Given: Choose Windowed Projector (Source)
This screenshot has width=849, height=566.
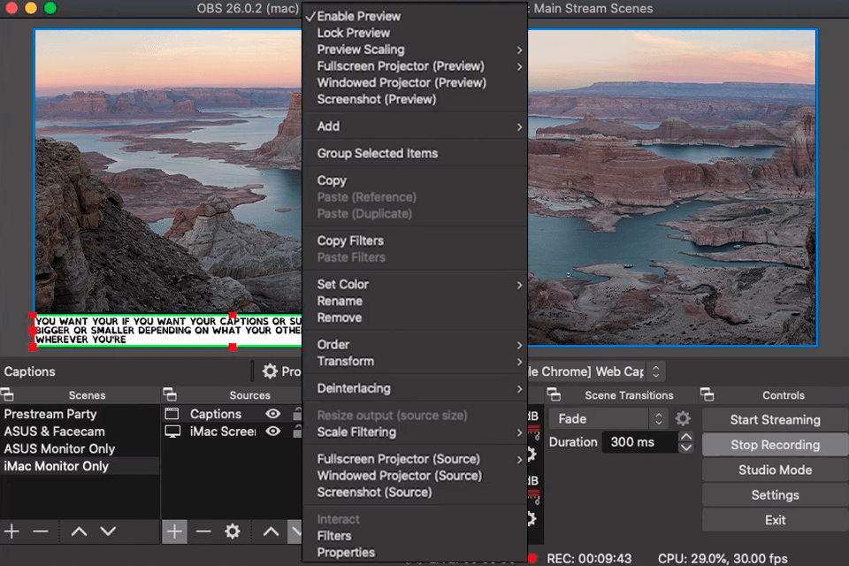Looking at the screenshot, I should click(415, 476).
